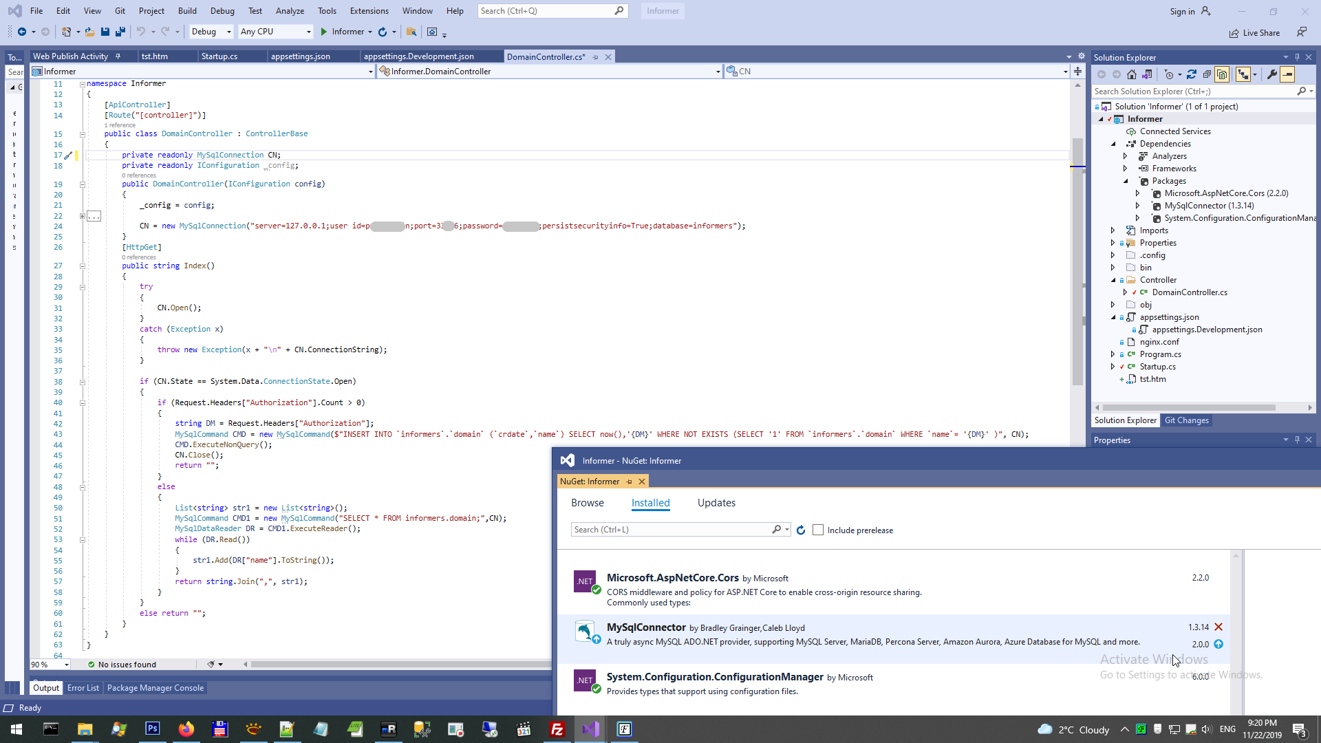
Task: Click the NuGet package search field
Action: (x=671, y=530)
